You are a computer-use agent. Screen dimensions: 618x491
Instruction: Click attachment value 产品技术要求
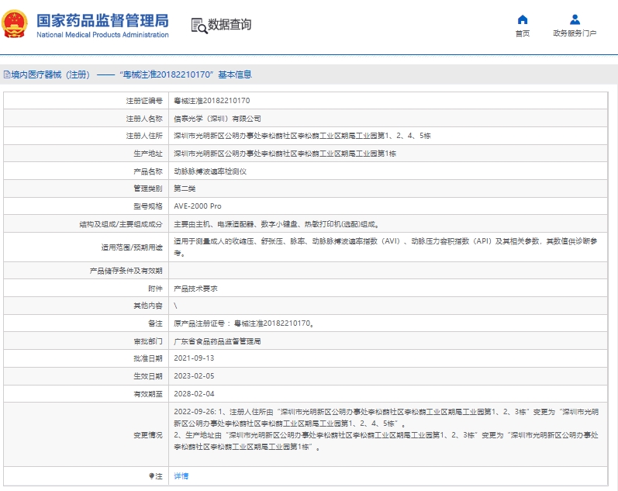[x=195, y=289]
